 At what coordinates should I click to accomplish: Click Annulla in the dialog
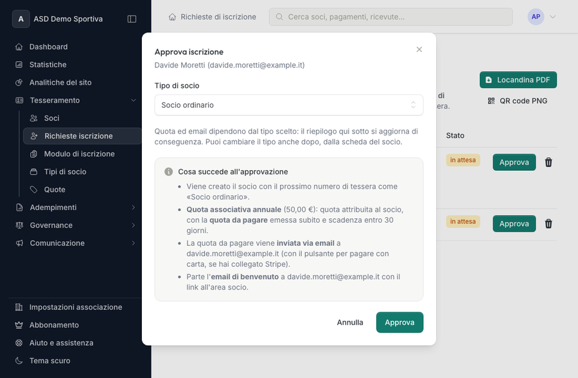click(350, 322)
